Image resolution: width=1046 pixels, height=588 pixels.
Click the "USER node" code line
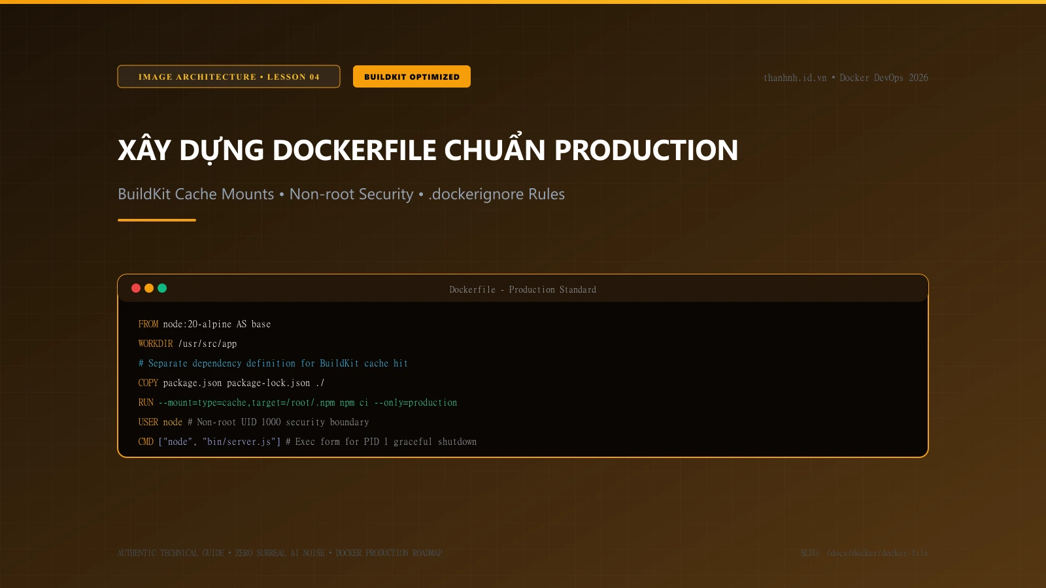(254, 422)
